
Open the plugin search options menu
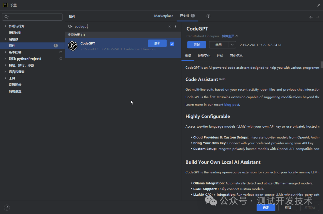pyautogui.click(x=176, y=27)
